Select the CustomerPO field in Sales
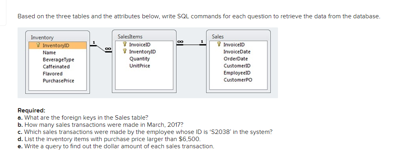Viewport: 408px width, 155px height. click(238, 80)
